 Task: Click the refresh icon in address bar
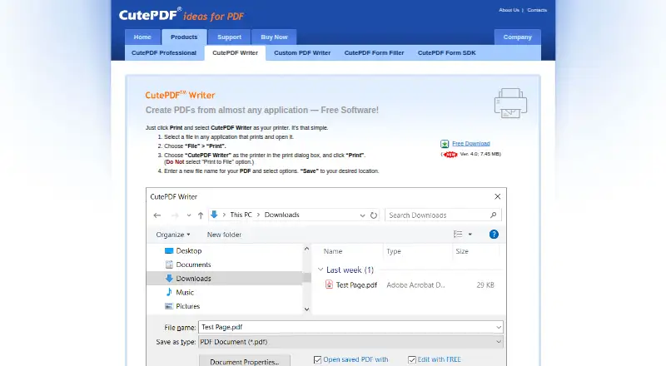pos(373,215)
